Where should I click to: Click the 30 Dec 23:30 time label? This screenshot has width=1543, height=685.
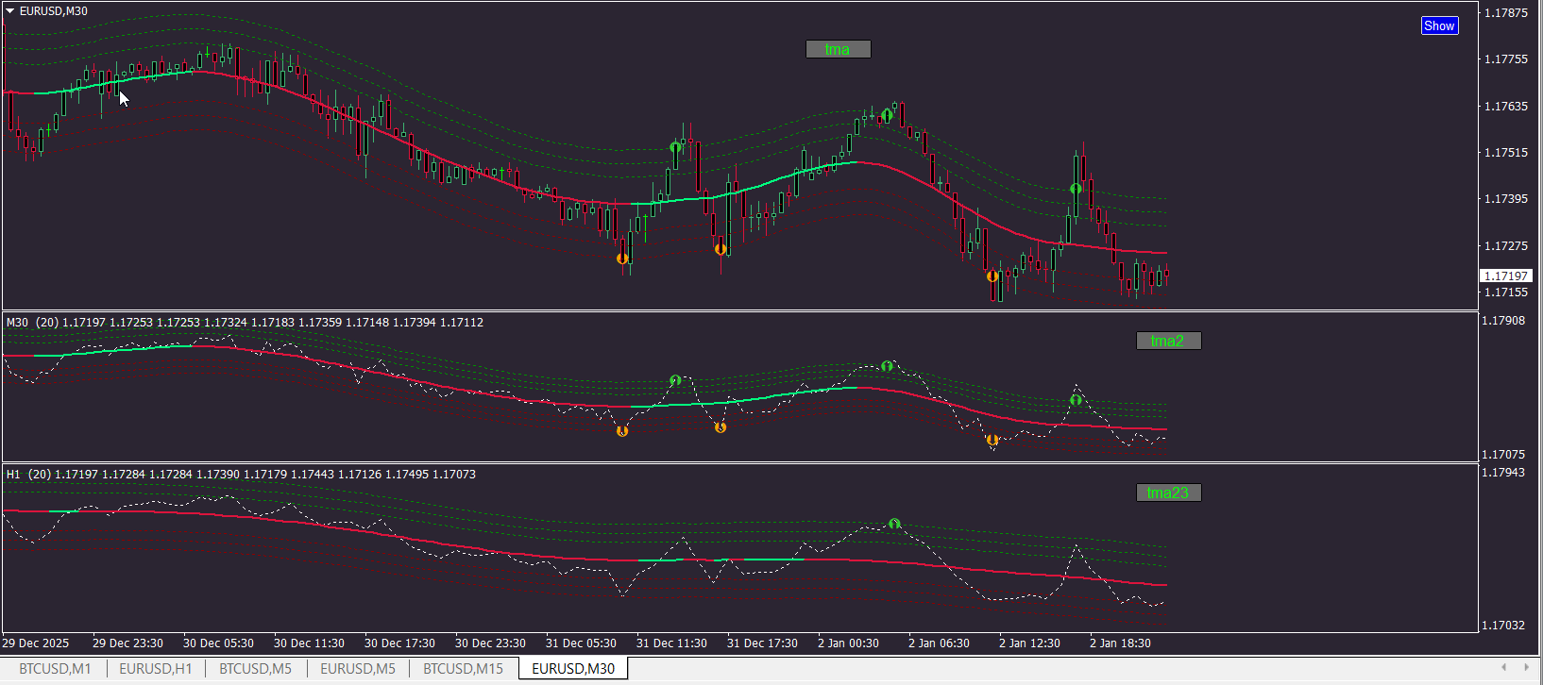click(x=490, y=643)
